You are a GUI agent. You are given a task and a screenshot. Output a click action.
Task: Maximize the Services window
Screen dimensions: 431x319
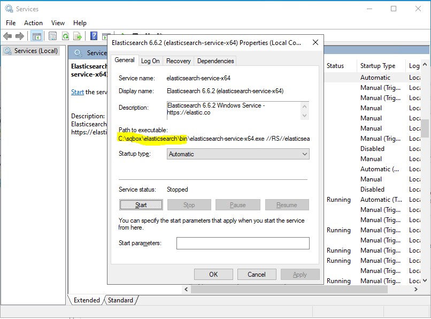pyautogui.click(x=394, y=9)
